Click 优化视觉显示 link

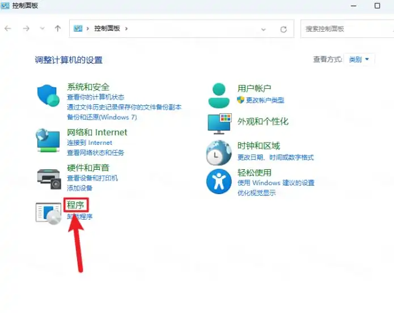(x=257, y=192)
